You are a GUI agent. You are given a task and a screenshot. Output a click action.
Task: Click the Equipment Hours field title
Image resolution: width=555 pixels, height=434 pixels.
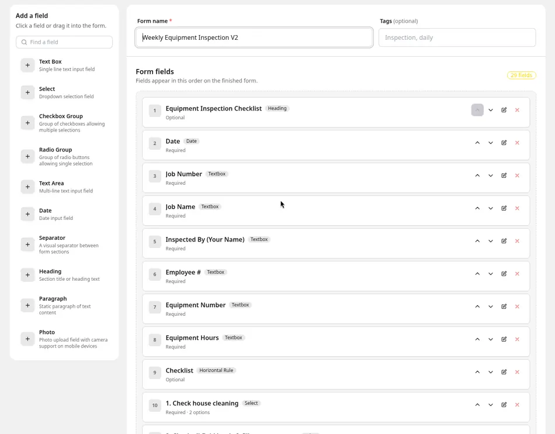tap(192, 337)
